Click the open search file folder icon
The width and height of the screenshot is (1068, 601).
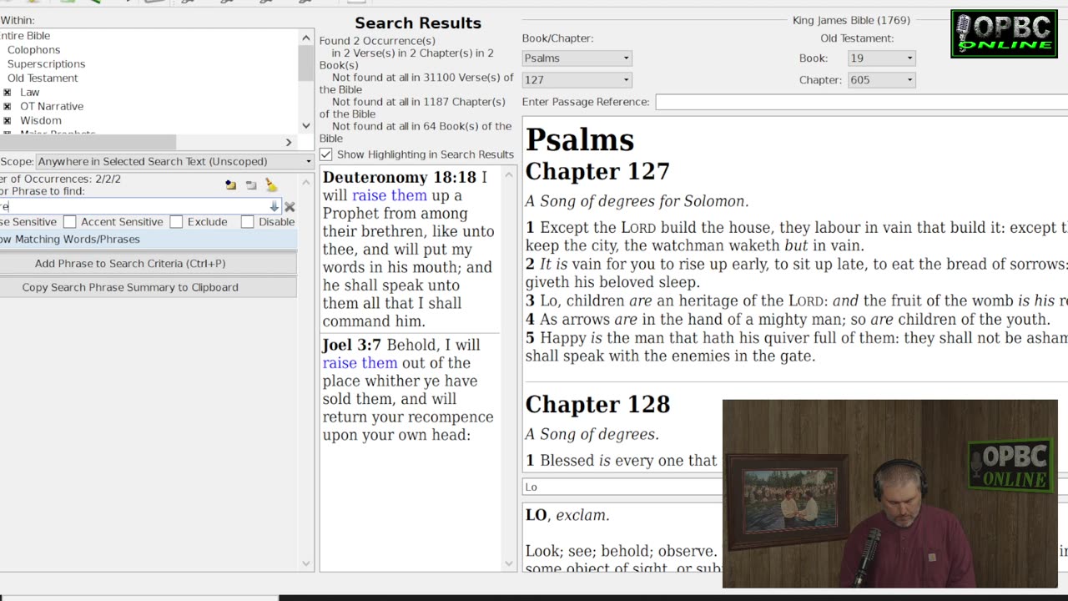(230, 185)
